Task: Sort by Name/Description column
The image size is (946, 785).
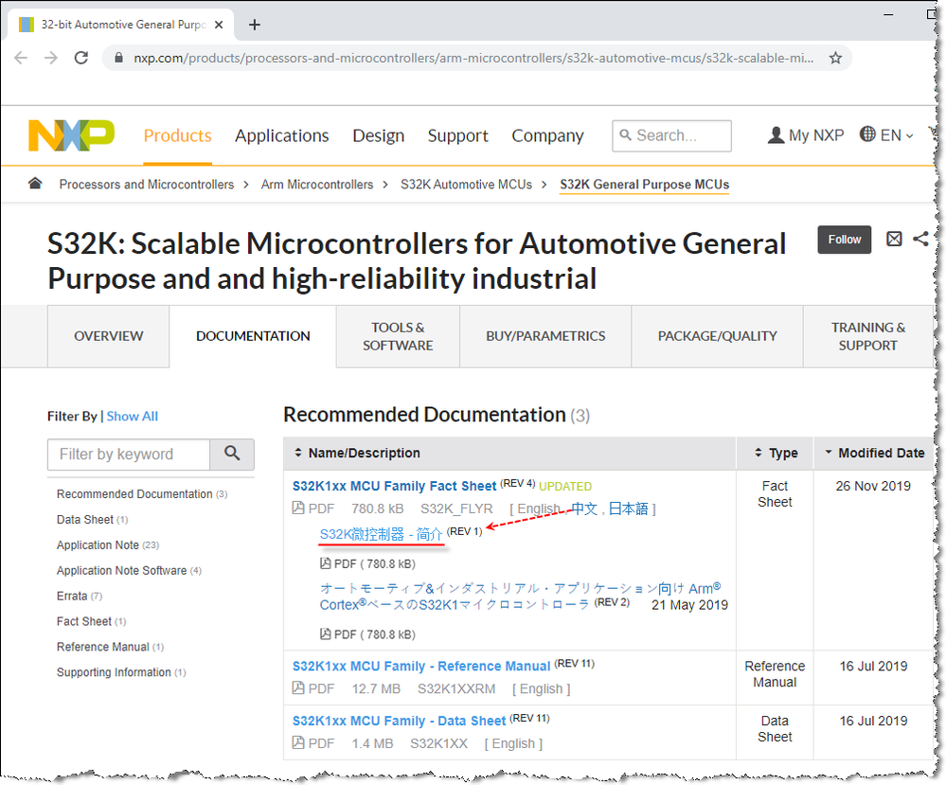Action: (x=356, y=454)
